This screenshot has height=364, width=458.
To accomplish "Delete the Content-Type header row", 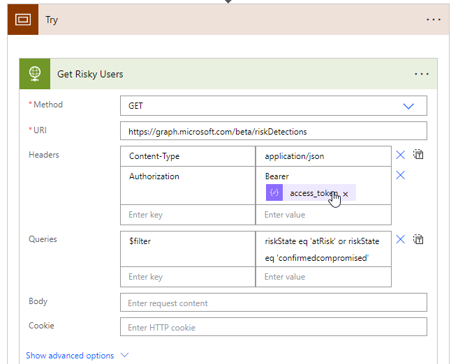I will pos(401,156).
